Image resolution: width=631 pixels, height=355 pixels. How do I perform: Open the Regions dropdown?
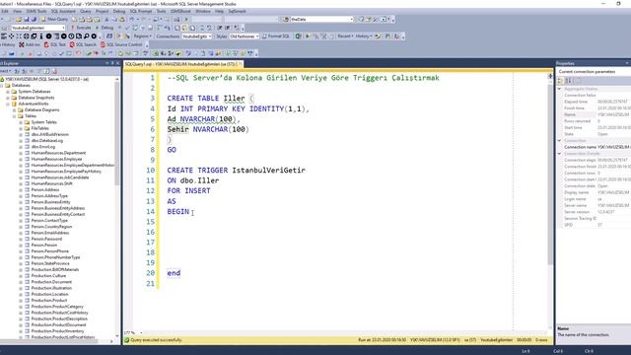tap(142, 36)
